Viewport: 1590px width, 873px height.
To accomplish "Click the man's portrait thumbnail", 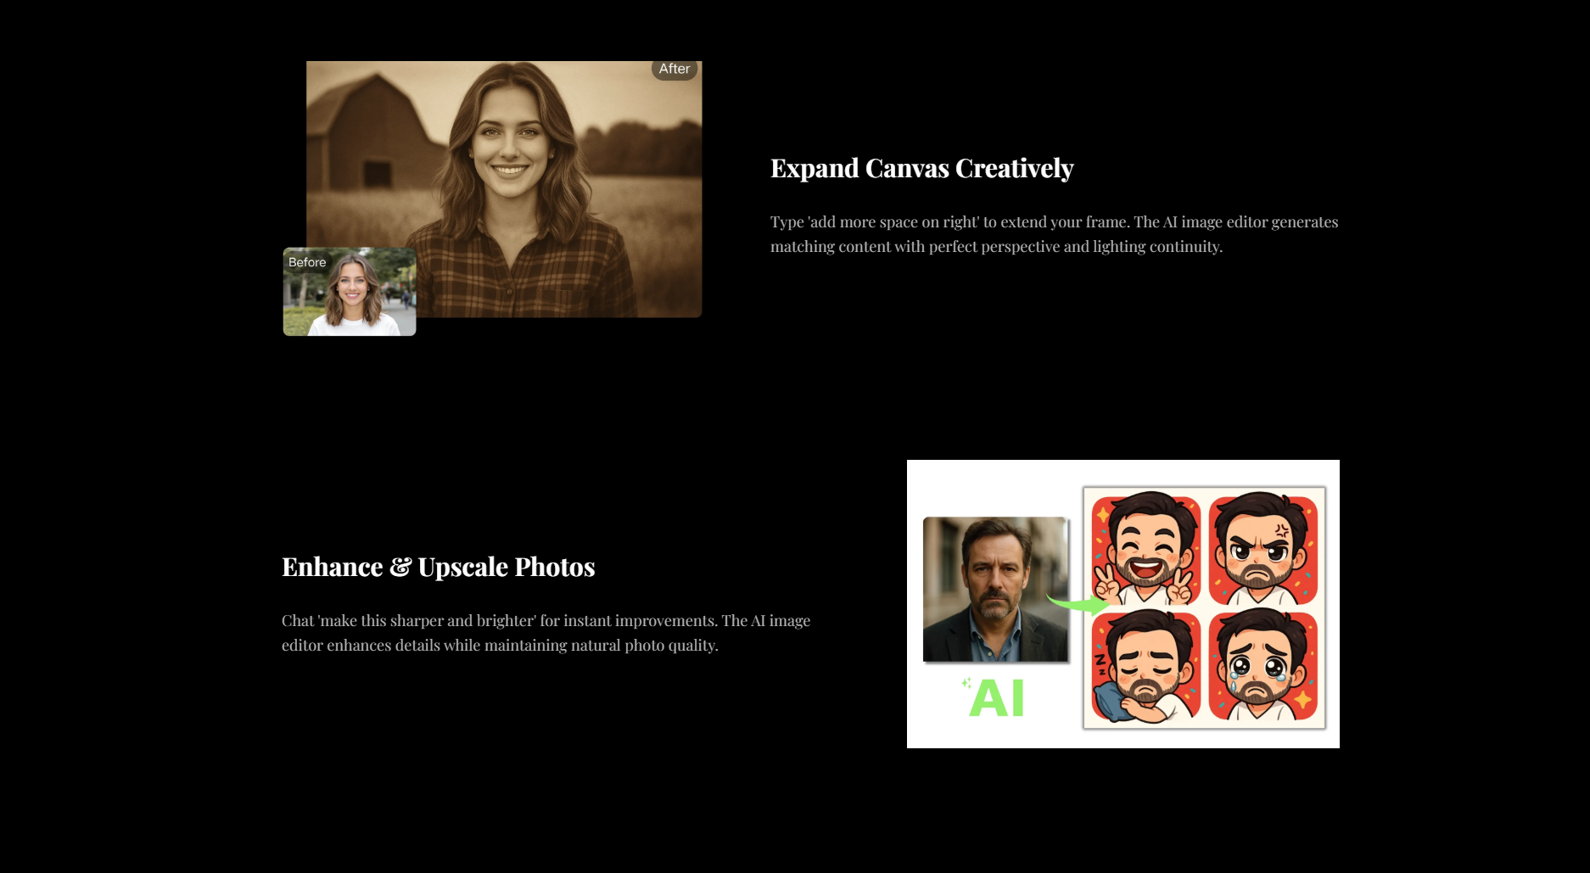I will coord(994,590).
